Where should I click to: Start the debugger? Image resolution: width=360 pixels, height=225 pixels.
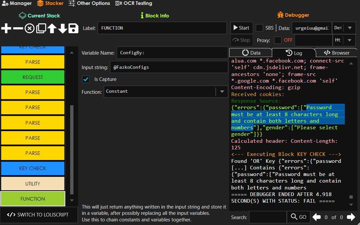click(241, 28)
